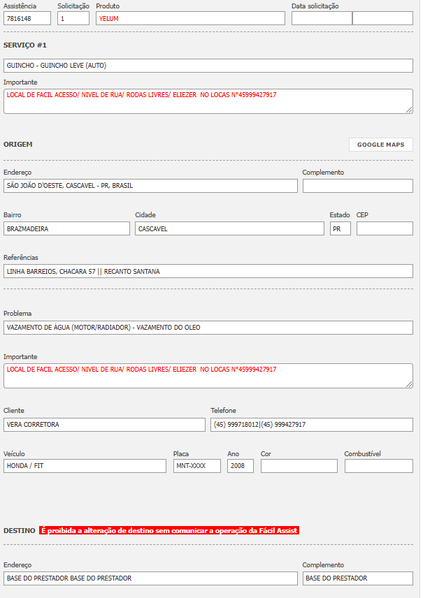Viewport: 423px width, 598px height.
Task: Select the Serviço #1 guincho field
Action: (x=208, y=66)
